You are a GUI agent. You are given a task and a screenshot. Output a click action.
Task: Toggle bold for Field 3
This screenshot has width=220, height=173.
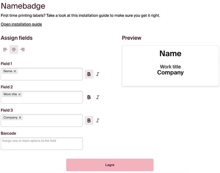coord(89,120)
